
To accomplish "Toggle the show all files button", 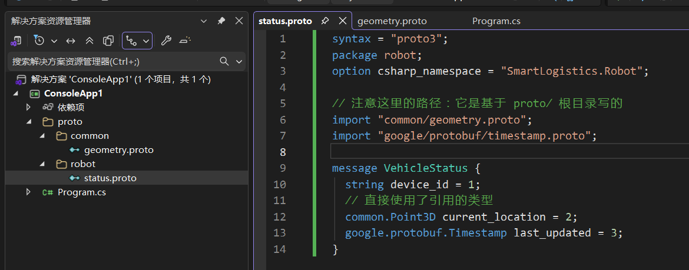I will (x=108, y=41).
